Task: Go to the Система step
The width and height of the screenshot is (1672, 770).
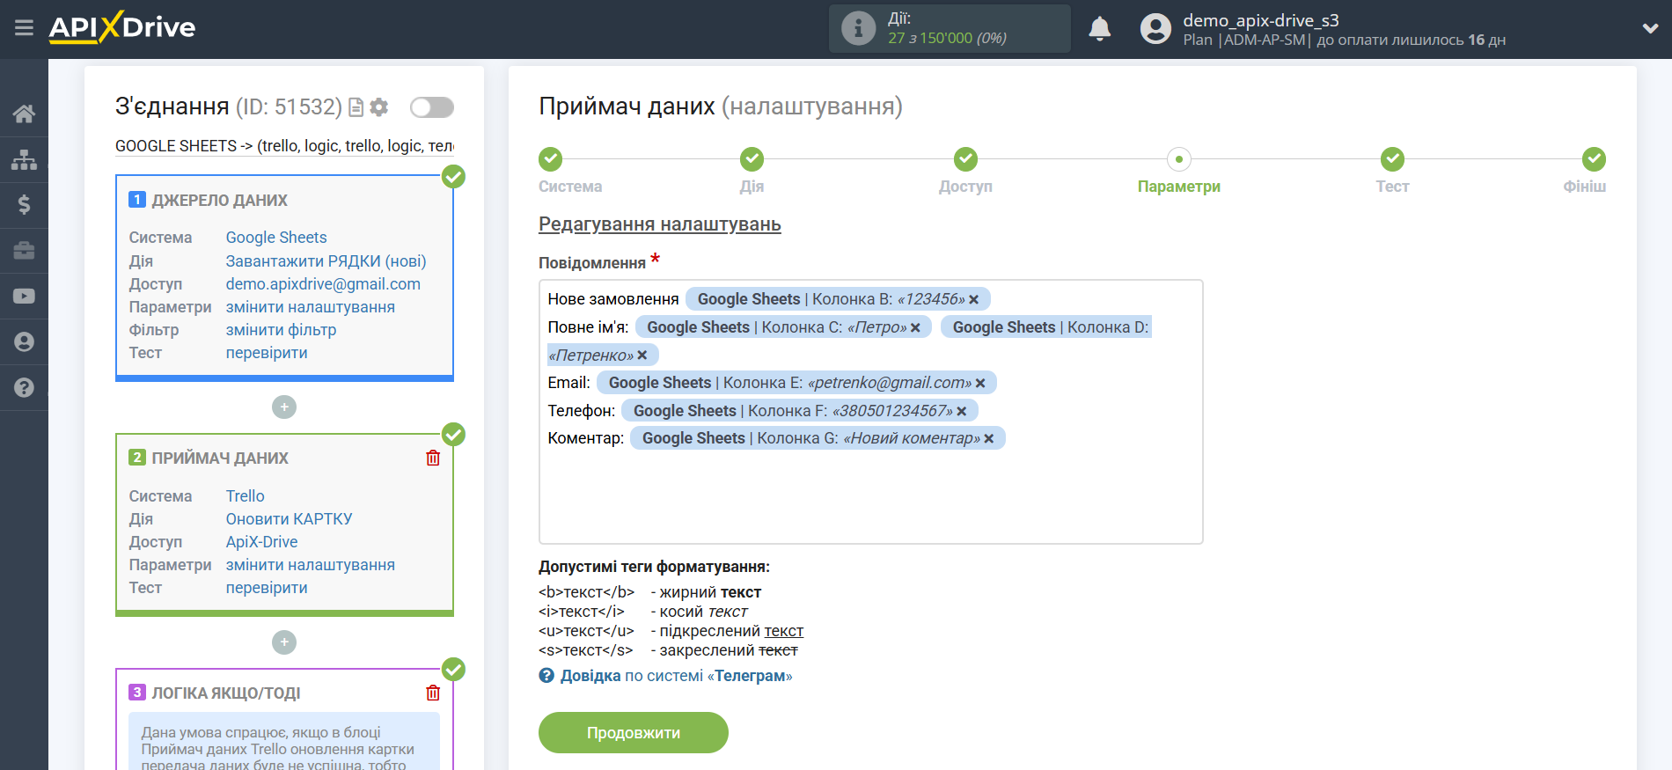Action: 551,159
